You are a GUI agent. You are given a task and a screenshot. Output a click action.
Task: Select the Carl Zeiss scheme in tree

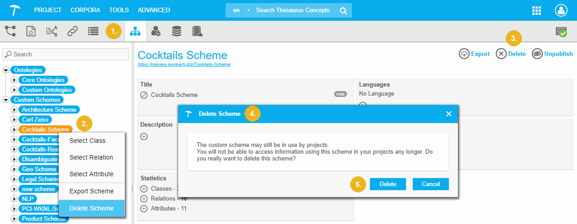click(x=35, y=119)
